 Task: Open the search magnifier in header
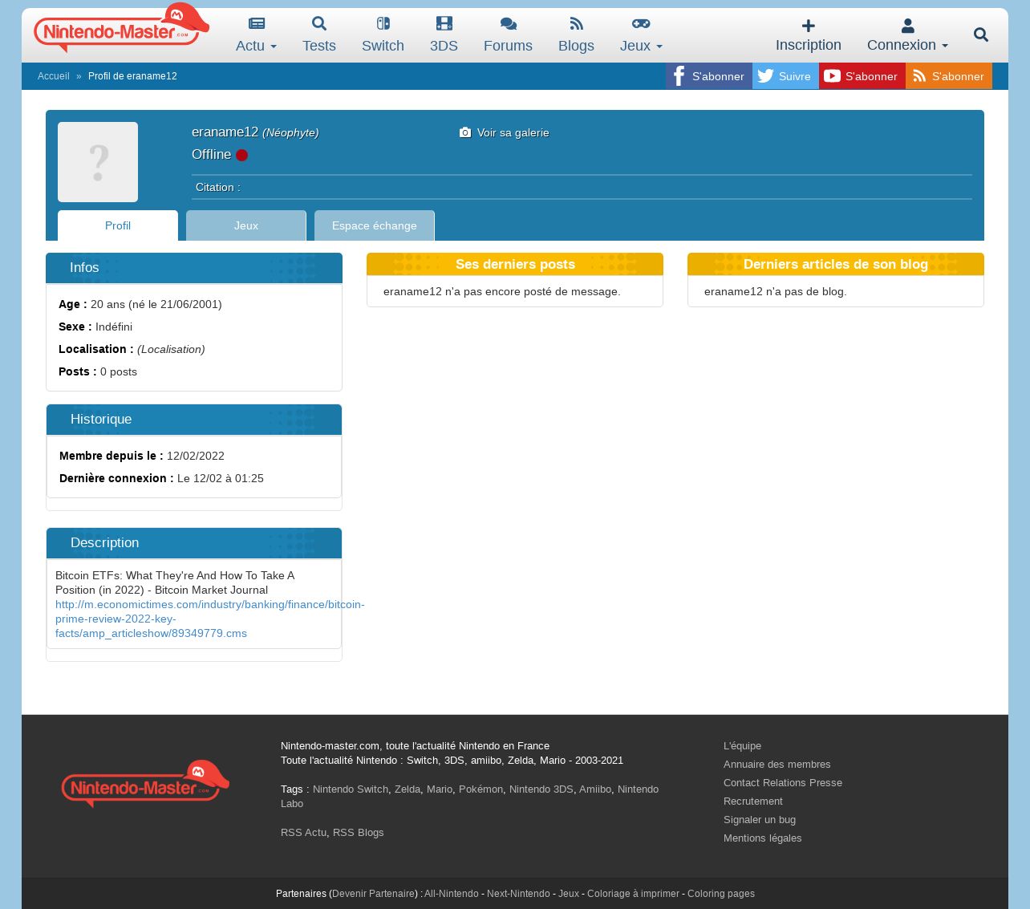click(981, 34)
